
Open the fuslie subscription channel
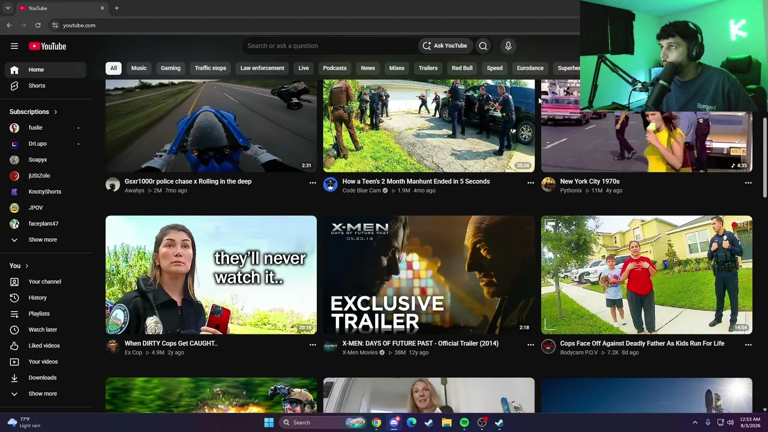click(46, 128)
